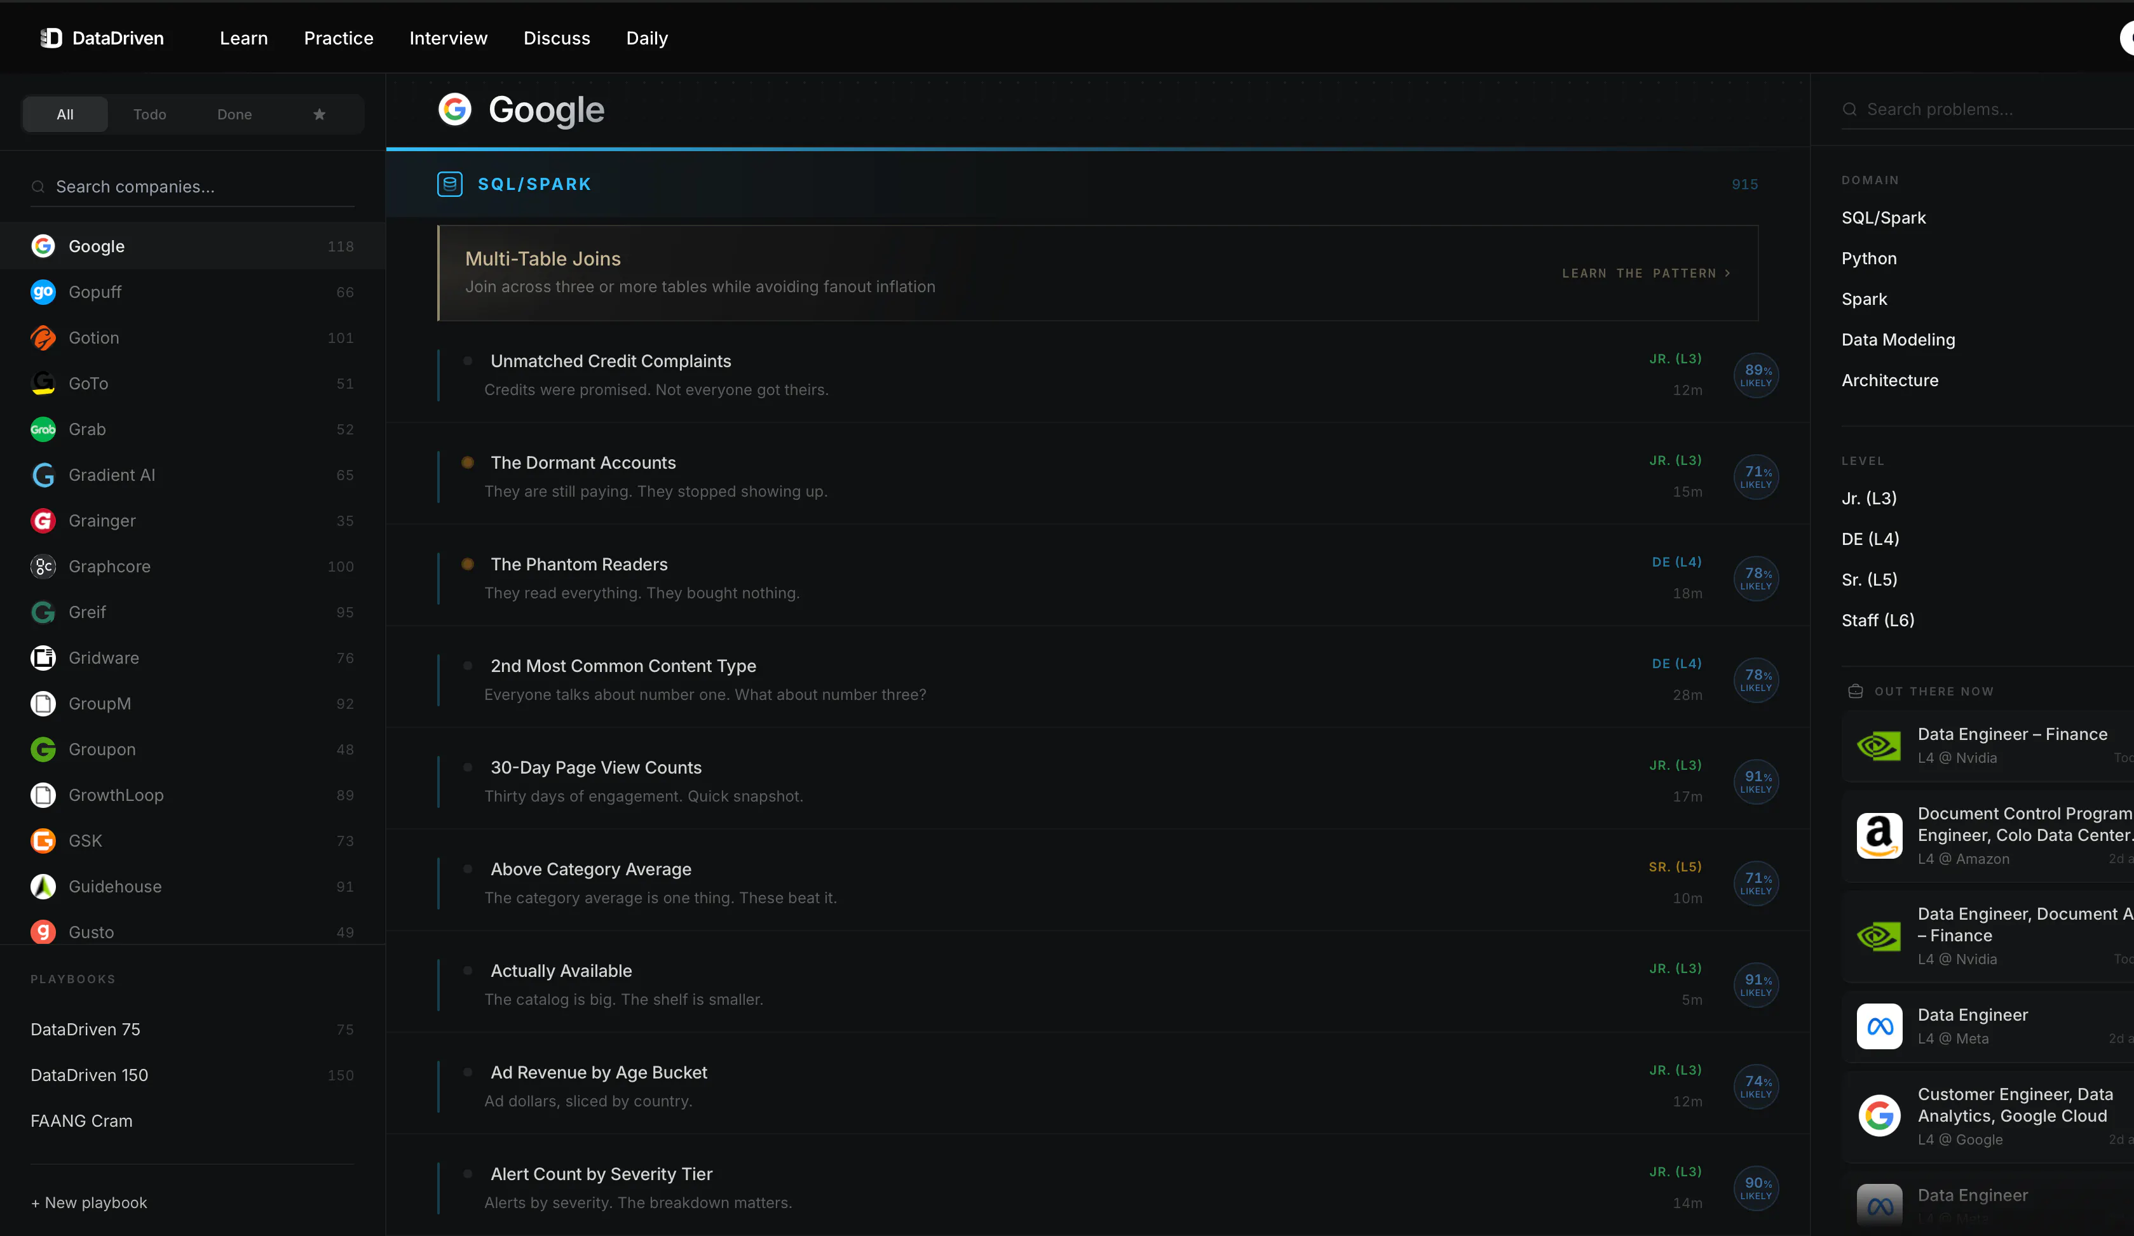Open the DataDriven 75 playbook
2134x1236 pixels.
tap(192, 1030)
